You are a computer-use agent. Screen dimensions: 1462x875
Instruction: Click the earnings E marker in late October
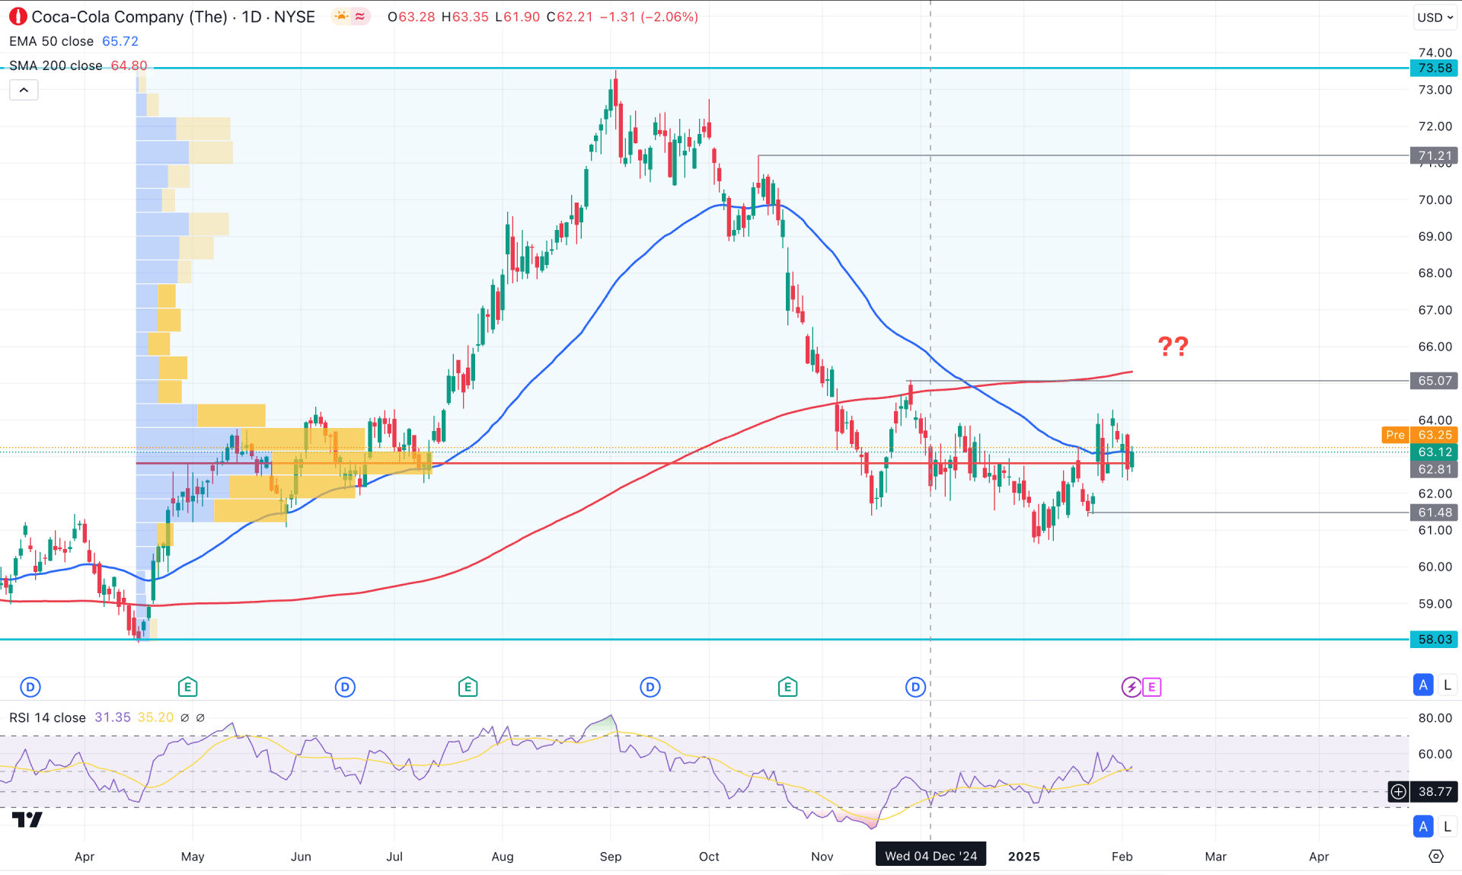click(x=787, y=687)
